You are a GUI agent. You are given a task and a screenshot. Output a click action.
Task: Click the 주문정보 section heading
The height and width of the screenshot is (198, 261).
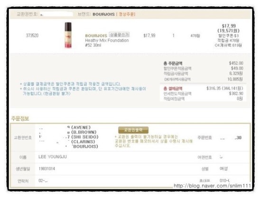(x=20, y=118)
